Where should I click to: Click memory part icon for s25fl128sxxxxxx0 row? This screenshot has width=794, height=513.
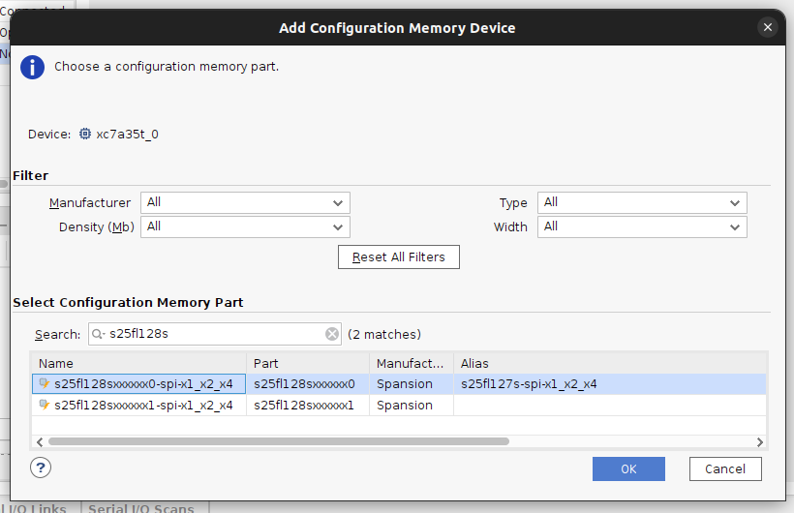pyautogui.click(x=45, y=384)
